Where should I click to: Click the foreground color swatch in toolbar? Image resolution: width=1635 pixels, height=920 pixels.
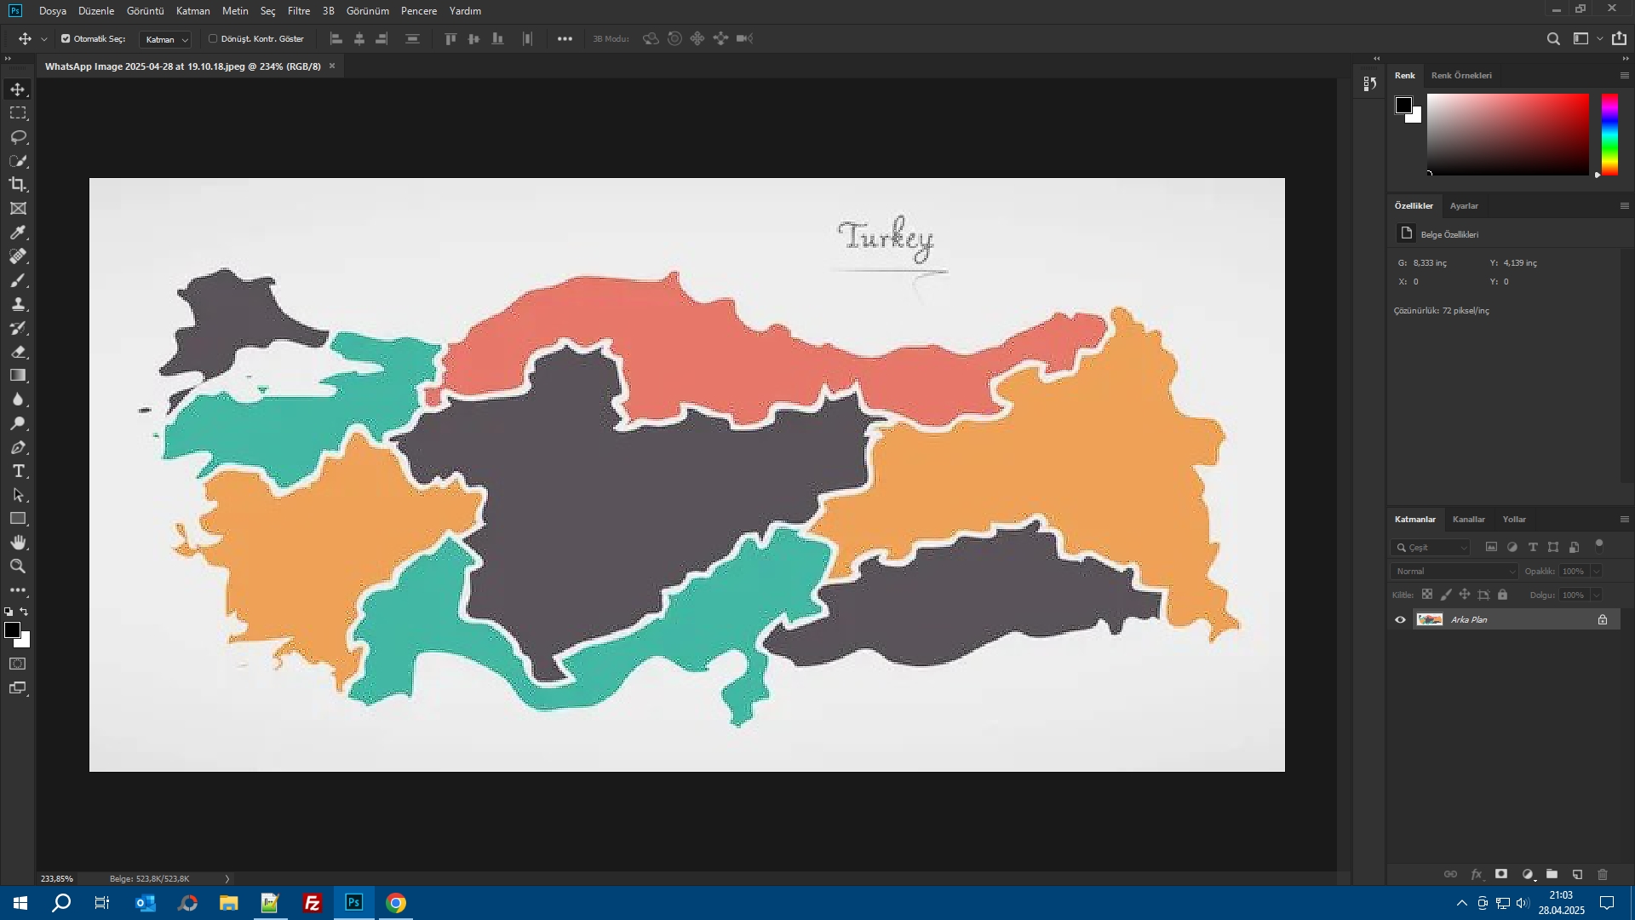click(11, 630)
